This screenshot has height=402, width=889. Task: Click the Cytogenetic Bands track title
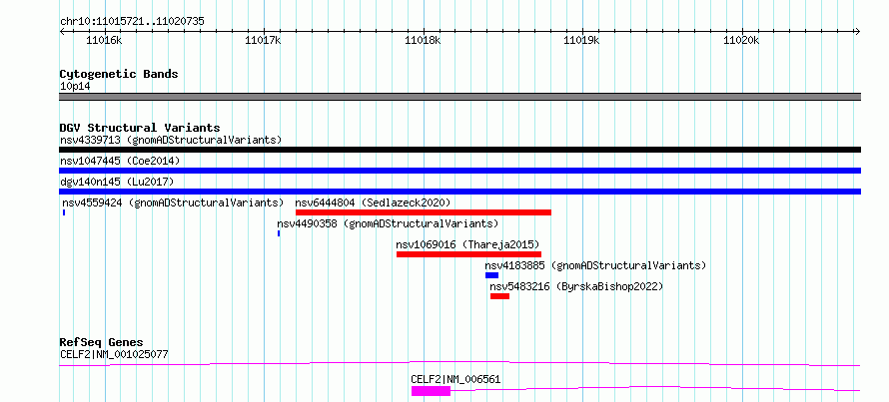[x=119, y=74]
